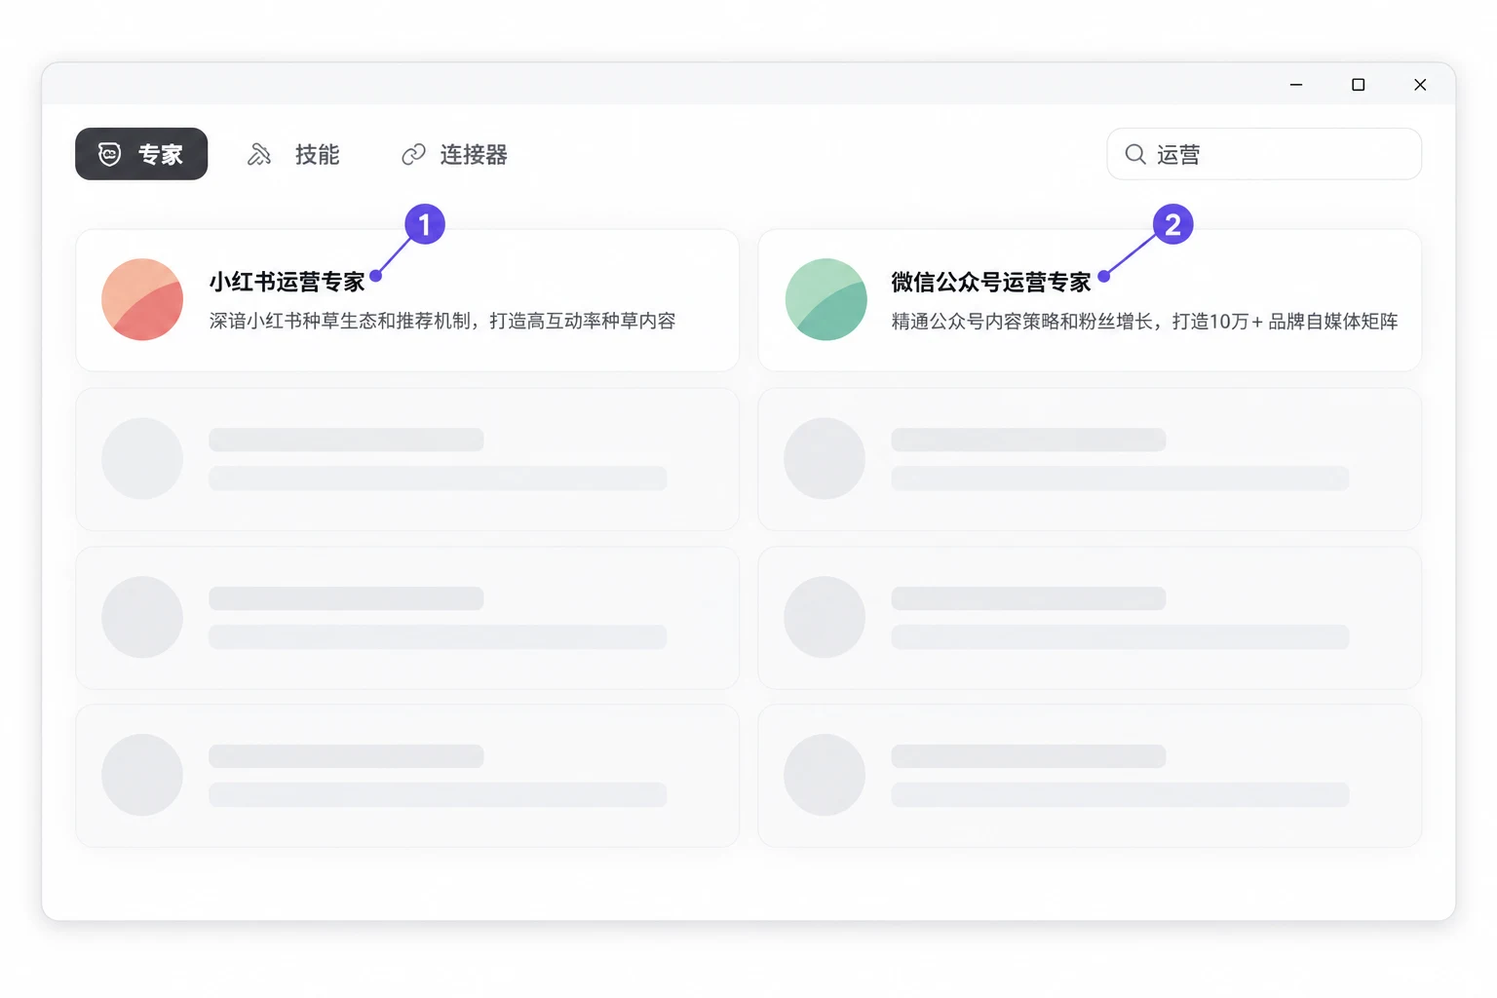Close the window
The height and width of the screenshot is (998, 1497).
tap(1420, 85)
